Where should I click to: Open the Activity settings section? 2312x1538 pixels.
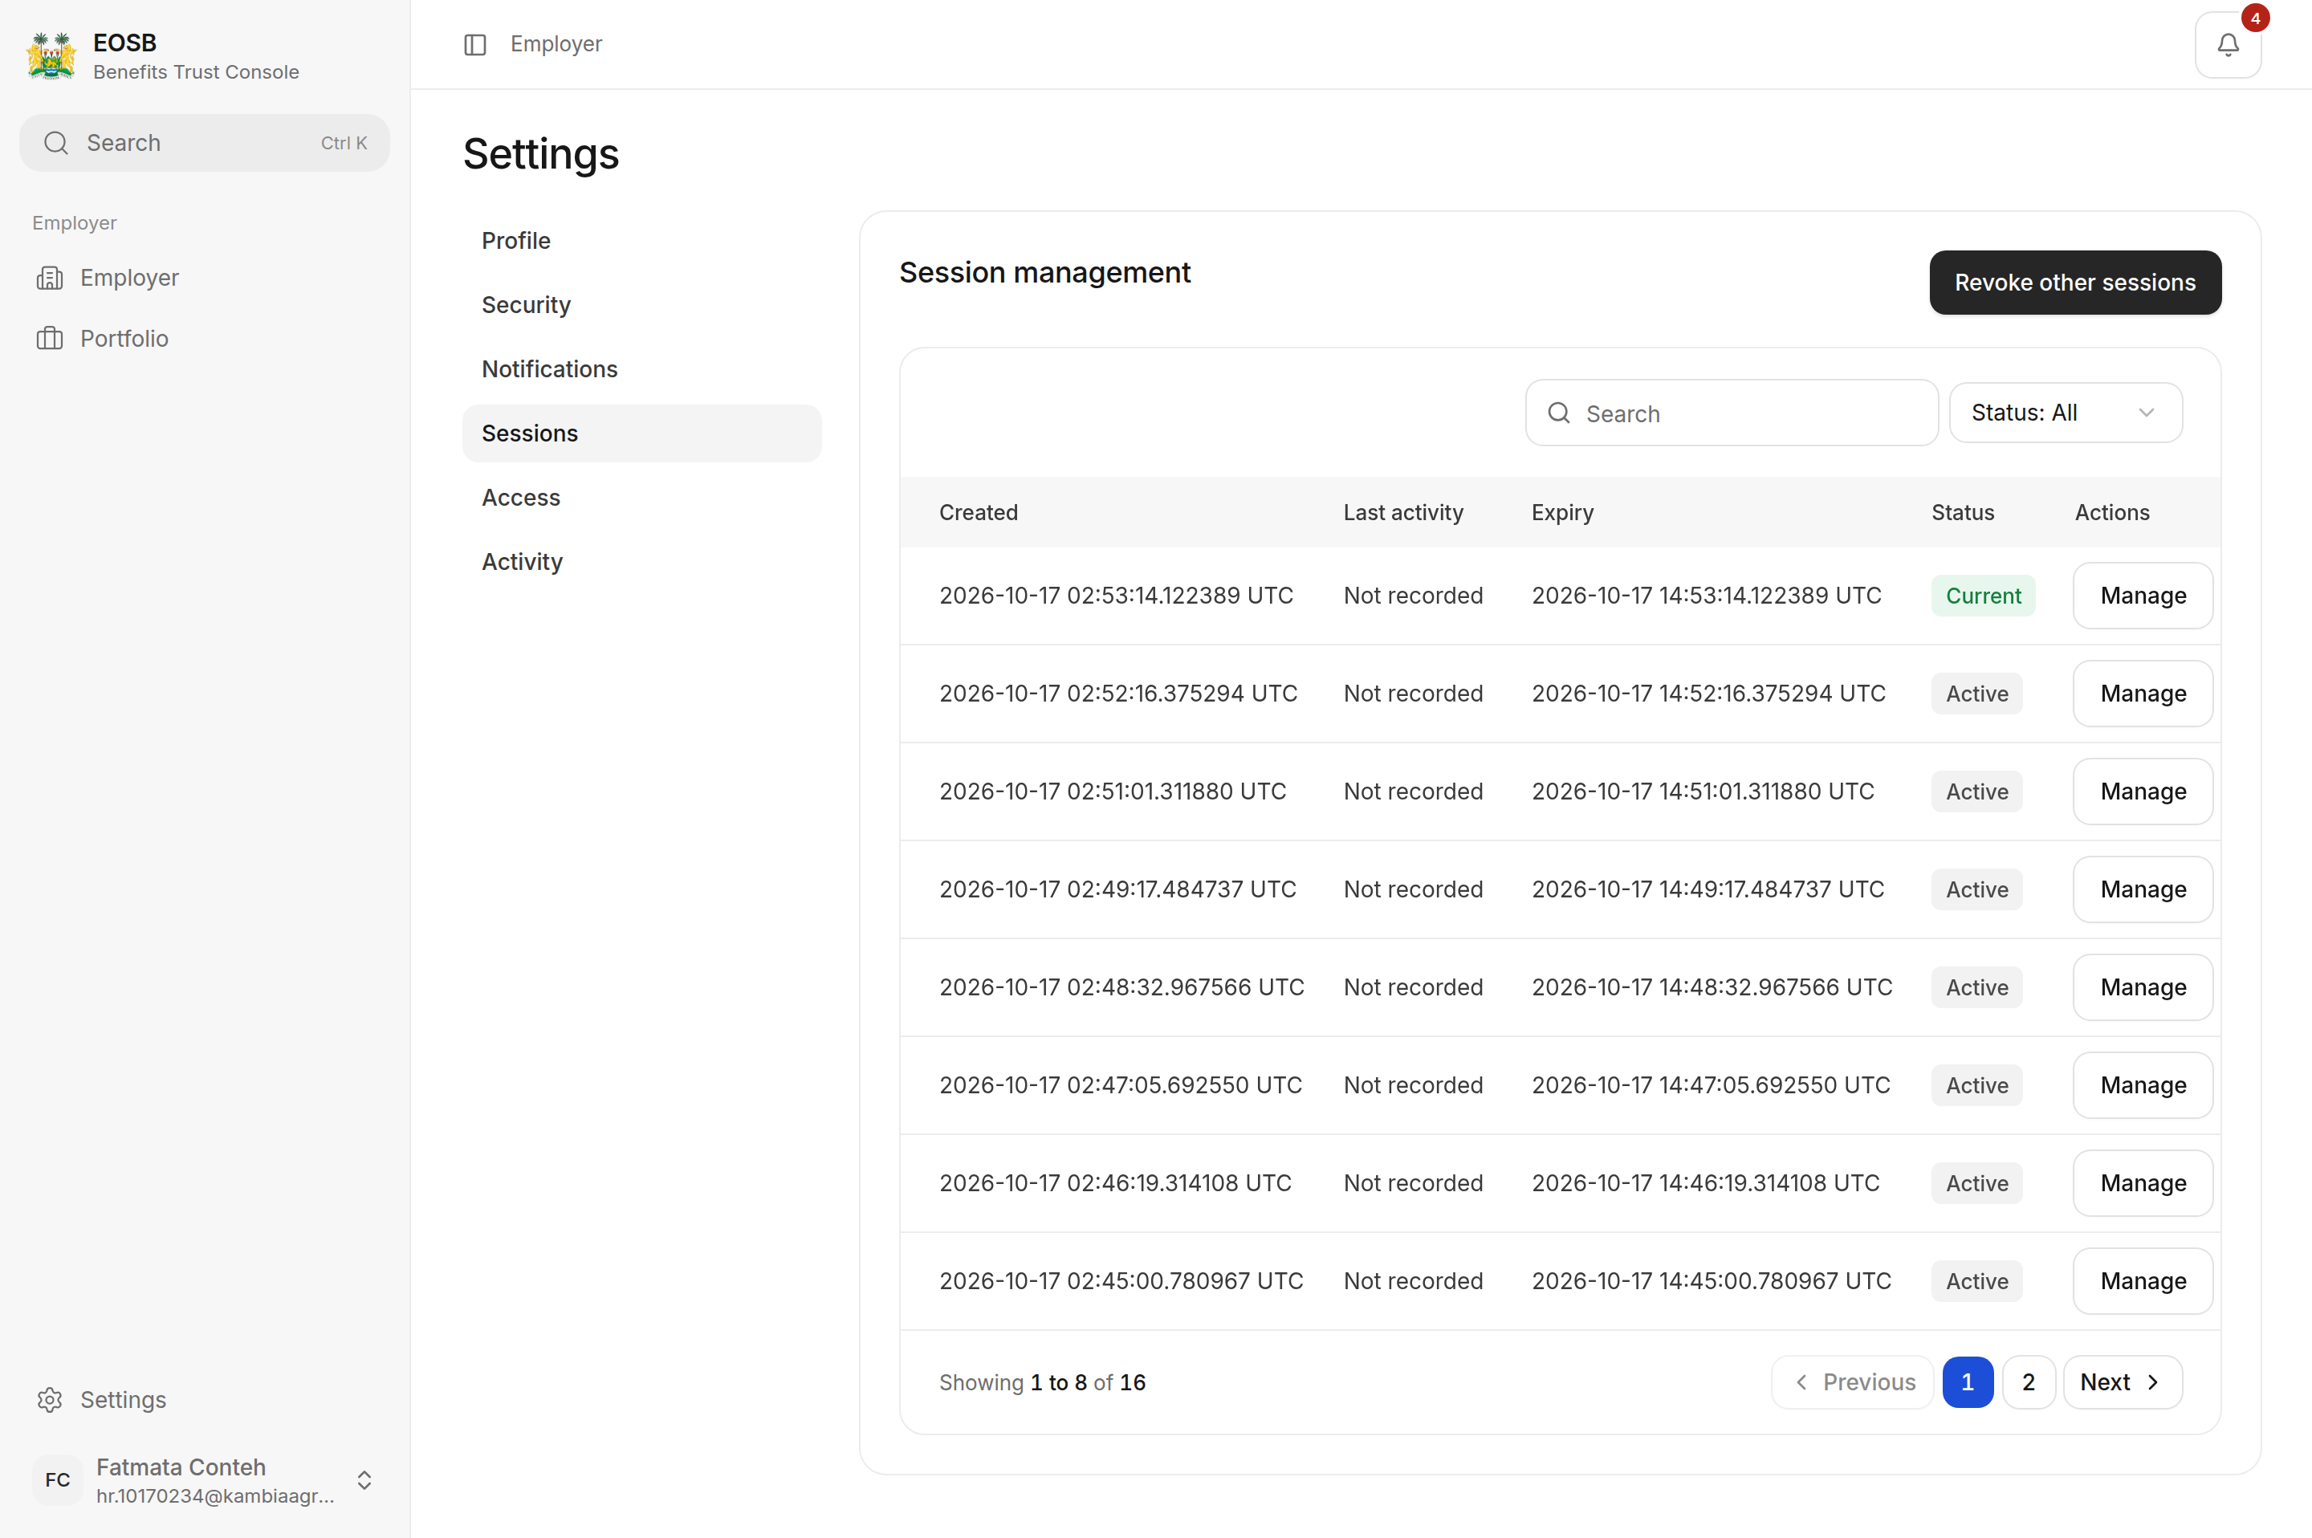pos(641,562)
